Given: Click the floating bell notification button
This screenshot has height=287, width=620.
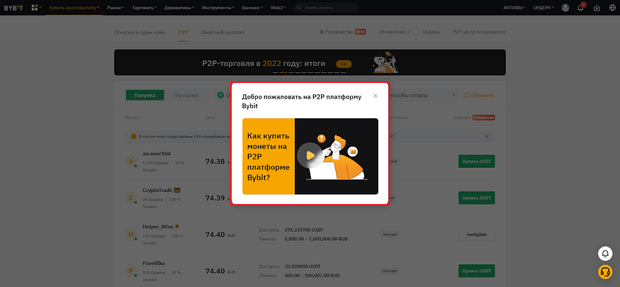Looking at the screenshot, I should click(x=605, y=254).
